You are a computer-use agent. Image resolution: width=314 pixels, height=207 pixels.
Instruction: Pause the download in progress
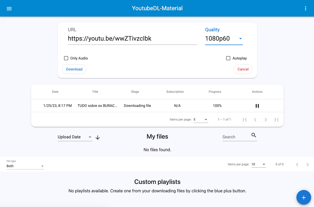(x=257, y=106)
